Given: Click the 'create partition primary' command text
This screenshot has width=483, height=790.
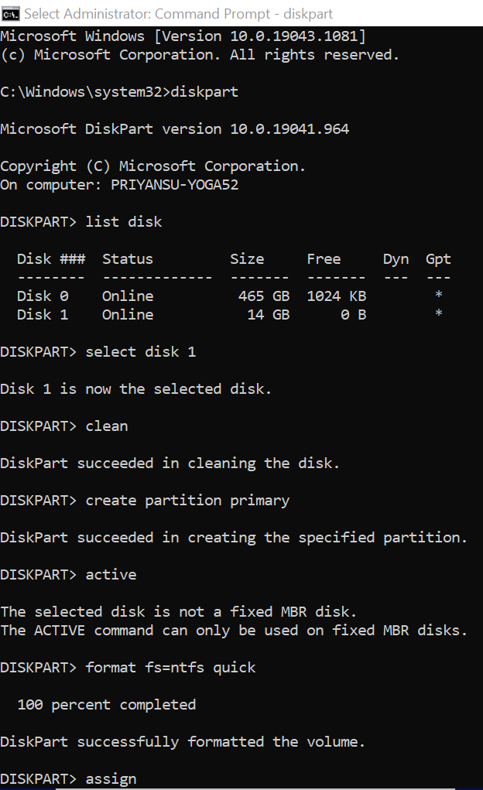Looking at the screenshot, I should point(187,501).
